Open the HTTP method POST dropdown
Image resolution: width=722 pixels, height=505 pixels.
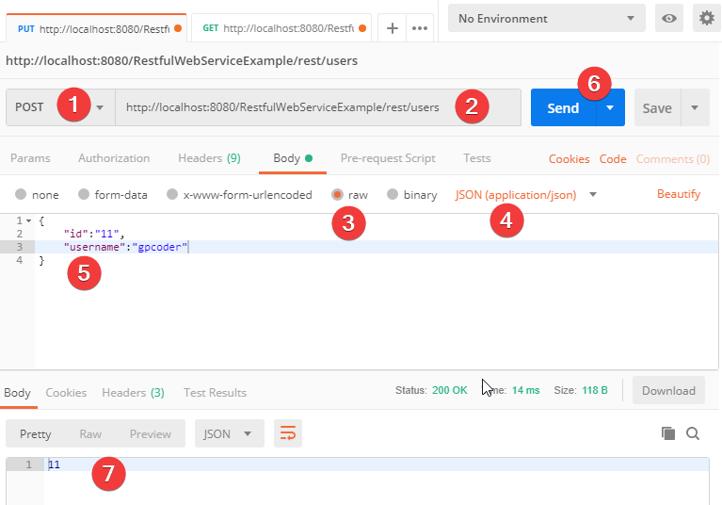(60, 107)
